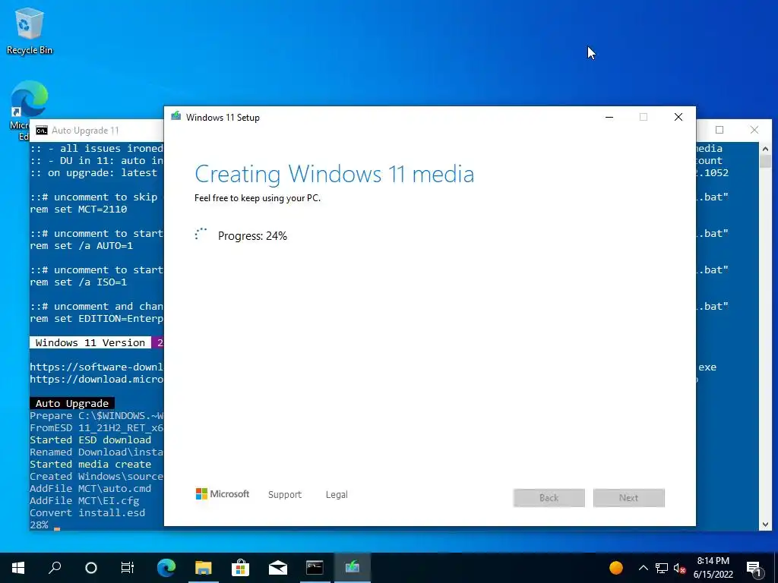Click the network tray icon

(x=662, y=568)
